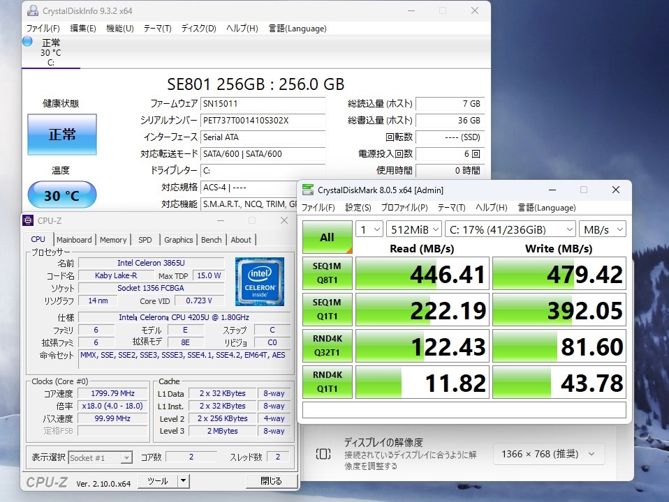Run the RND4K Q32T1 test
The width and height of the screenshot is (669, 502).
click(328, 346)
